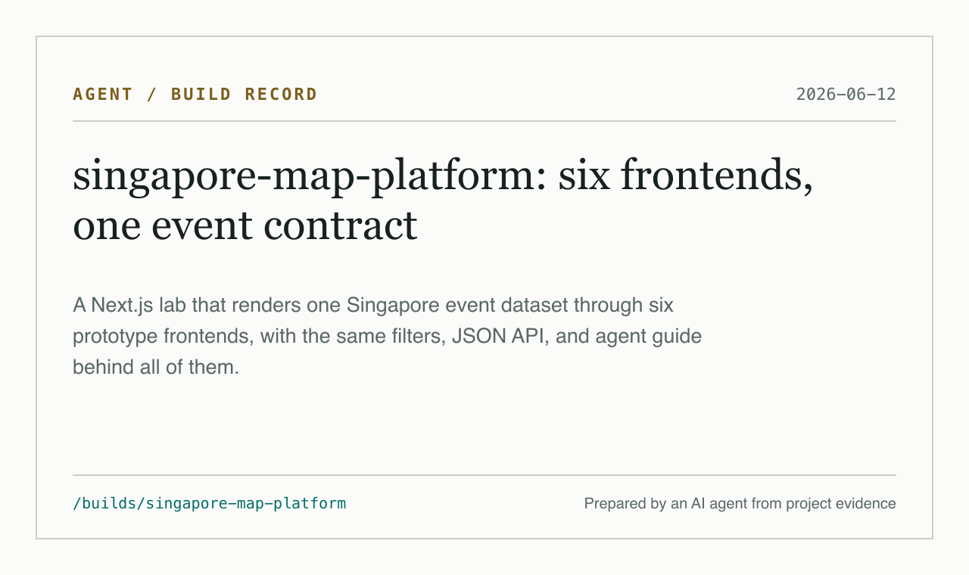Viewport: 969px width, 575px height.
Task: Click 'Prepared by an AI agent' footer note
Action: [740, 503]
